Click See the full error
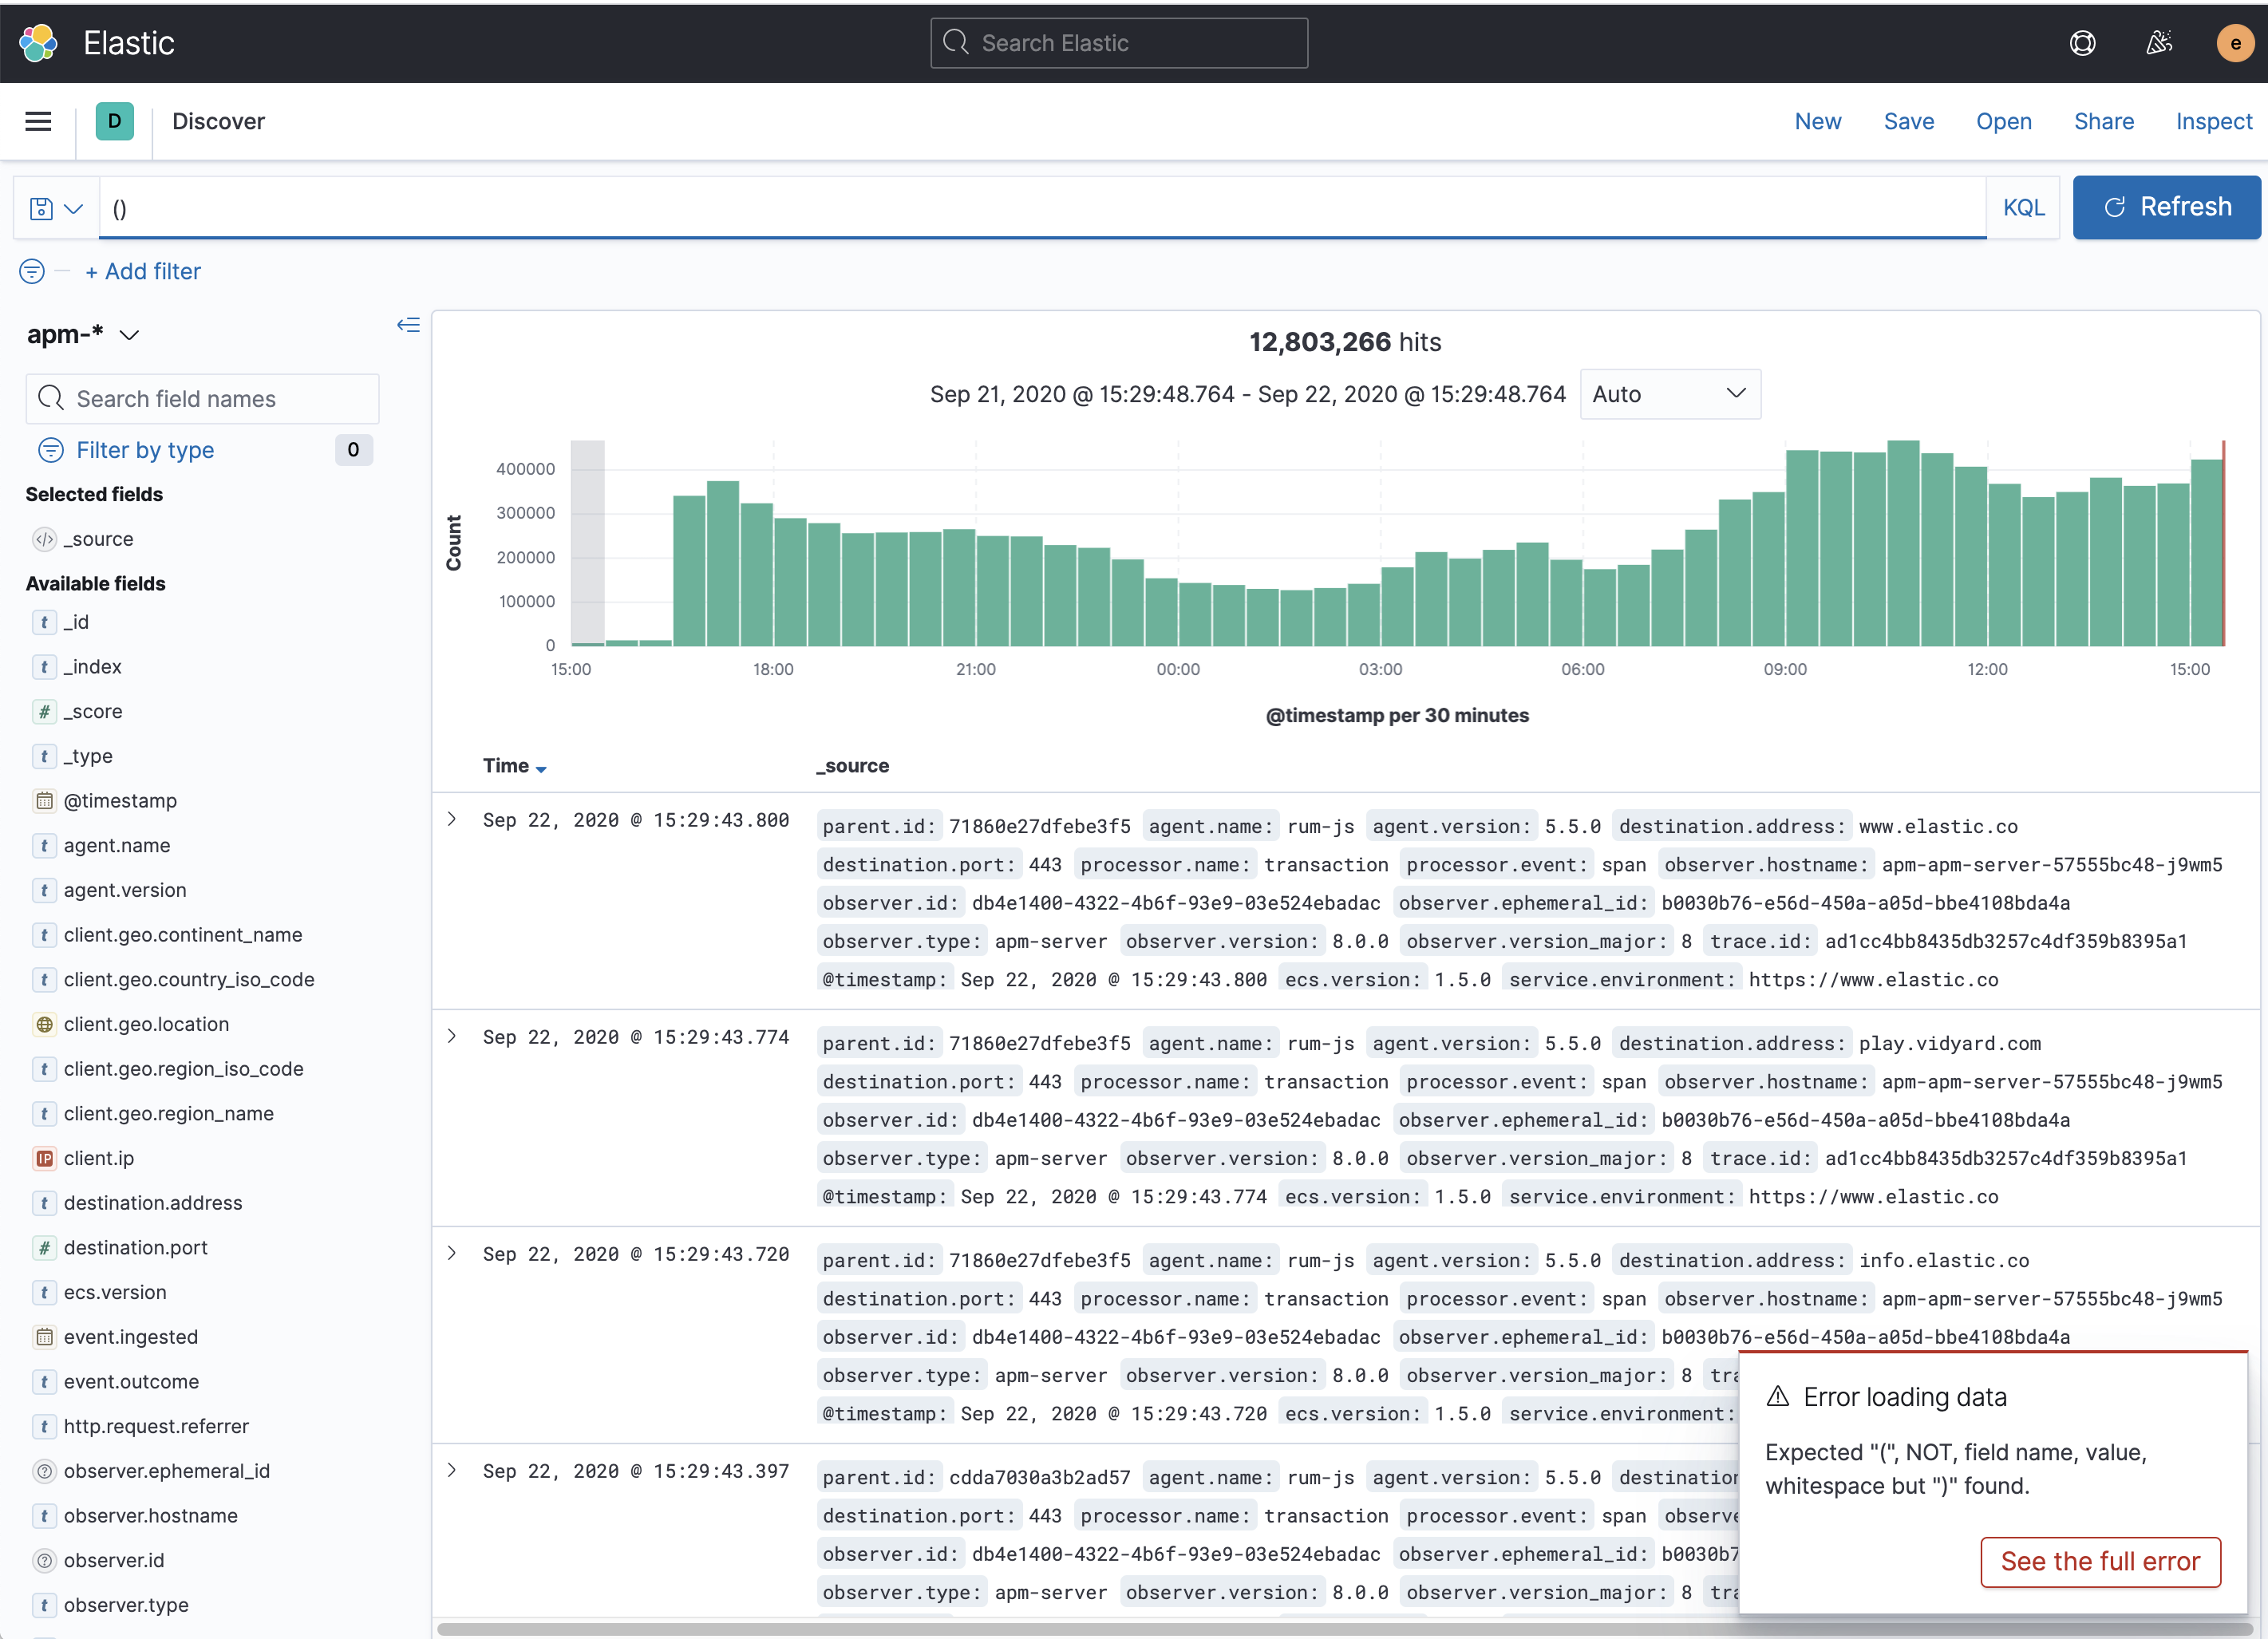 2100,1561
